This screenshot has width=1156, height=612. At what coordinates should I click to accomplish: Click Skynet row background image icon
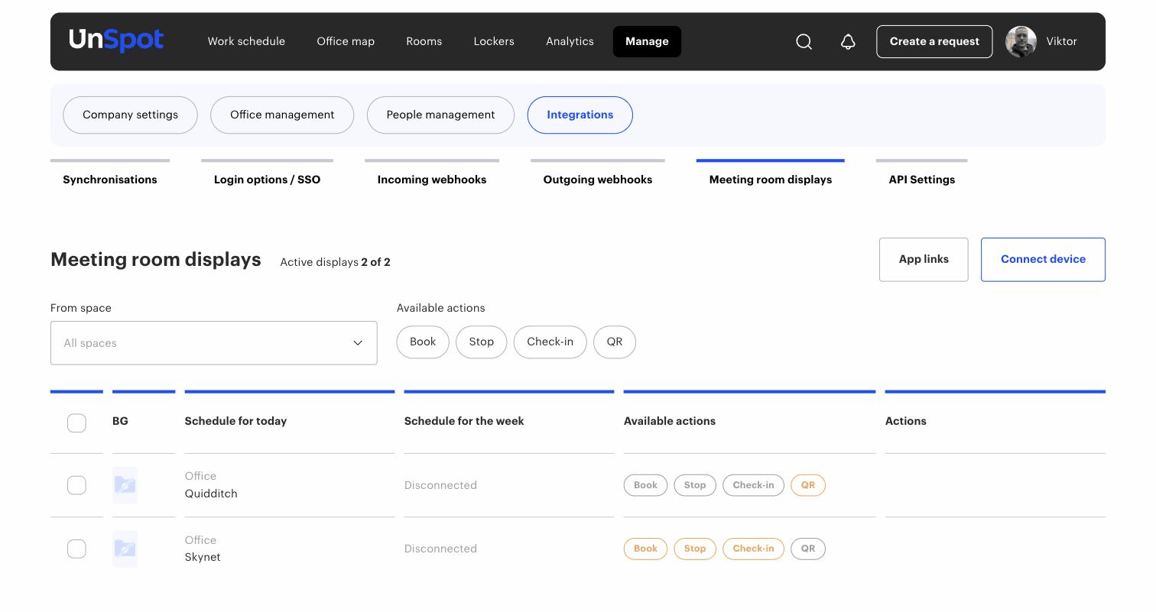(125, 549)
